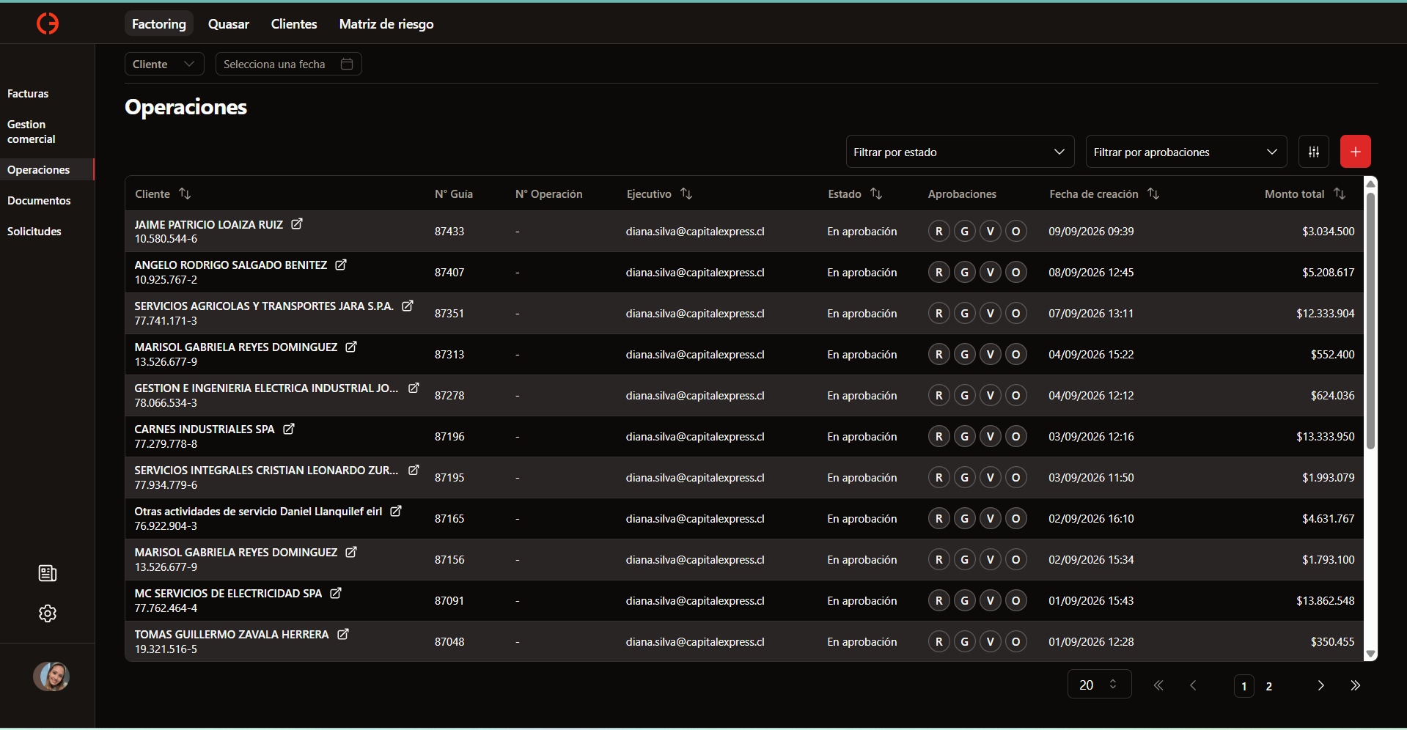Open external link for CARNES INDUSTRIALES SPA
Viewport: 1407px width, 730px height.
point(289,429)
